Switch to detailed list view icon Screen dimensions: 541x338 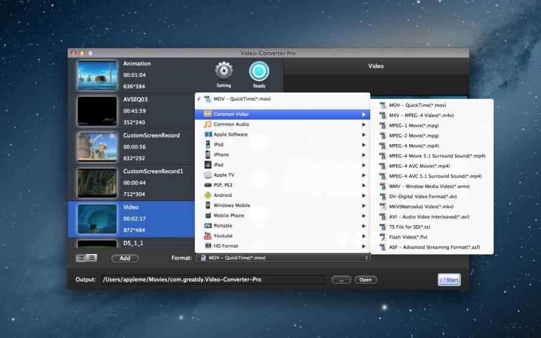pyautogui.click(x=92, y=258)
